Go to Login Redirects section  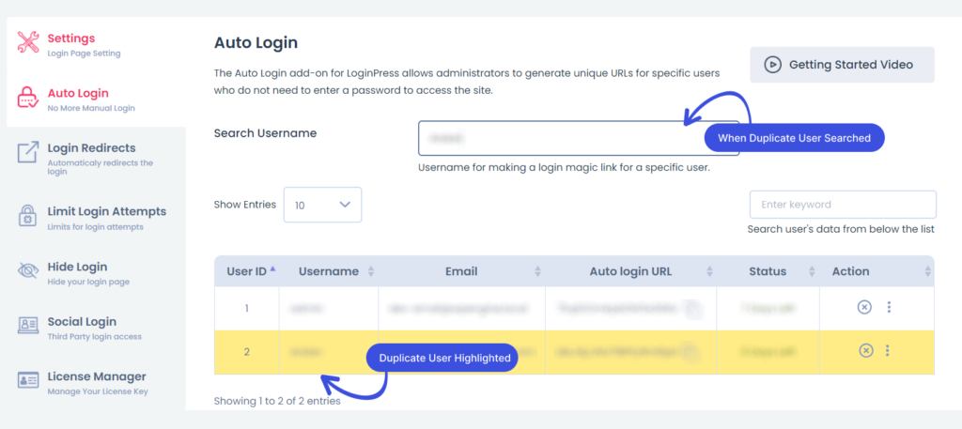point(97,158)
